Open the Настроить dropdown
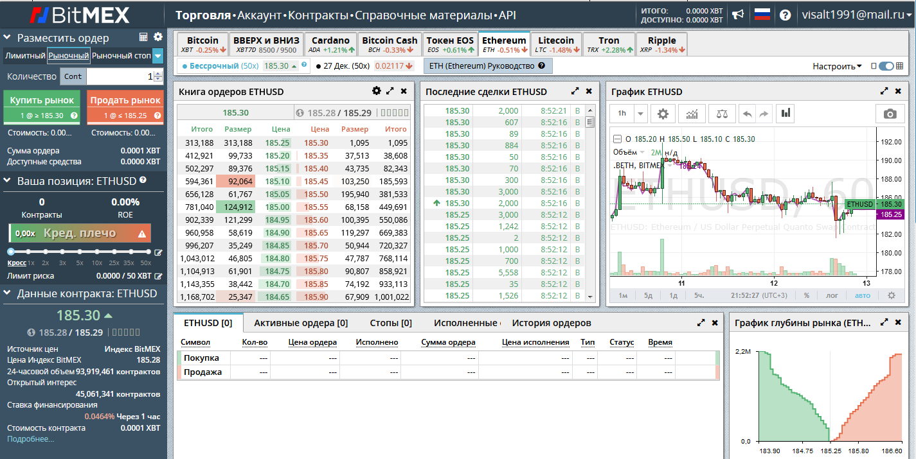The height and width of the screenshot is (459, 916). (837, 66)
